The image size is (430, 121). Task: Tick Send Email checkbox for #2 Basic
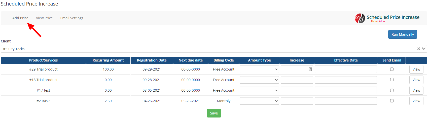[x=392, y=101]
